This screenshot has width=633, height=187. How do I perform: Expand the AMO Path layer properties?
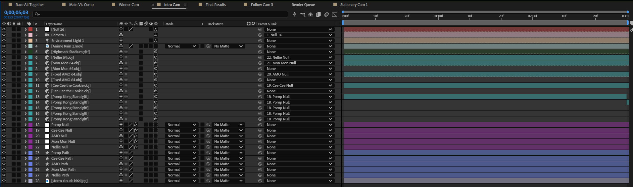tap(25, 164)
